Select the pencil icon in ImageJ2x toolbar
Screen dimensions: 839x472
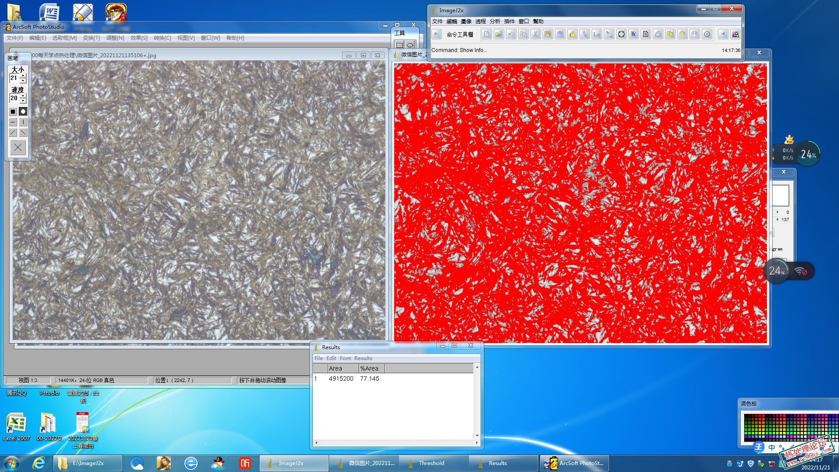[585, 34]
